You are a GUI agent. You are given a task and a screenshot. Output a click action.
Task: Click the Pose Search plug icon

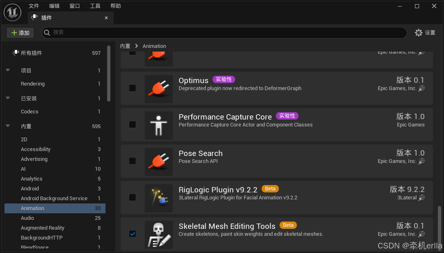(x=159, y=162)
